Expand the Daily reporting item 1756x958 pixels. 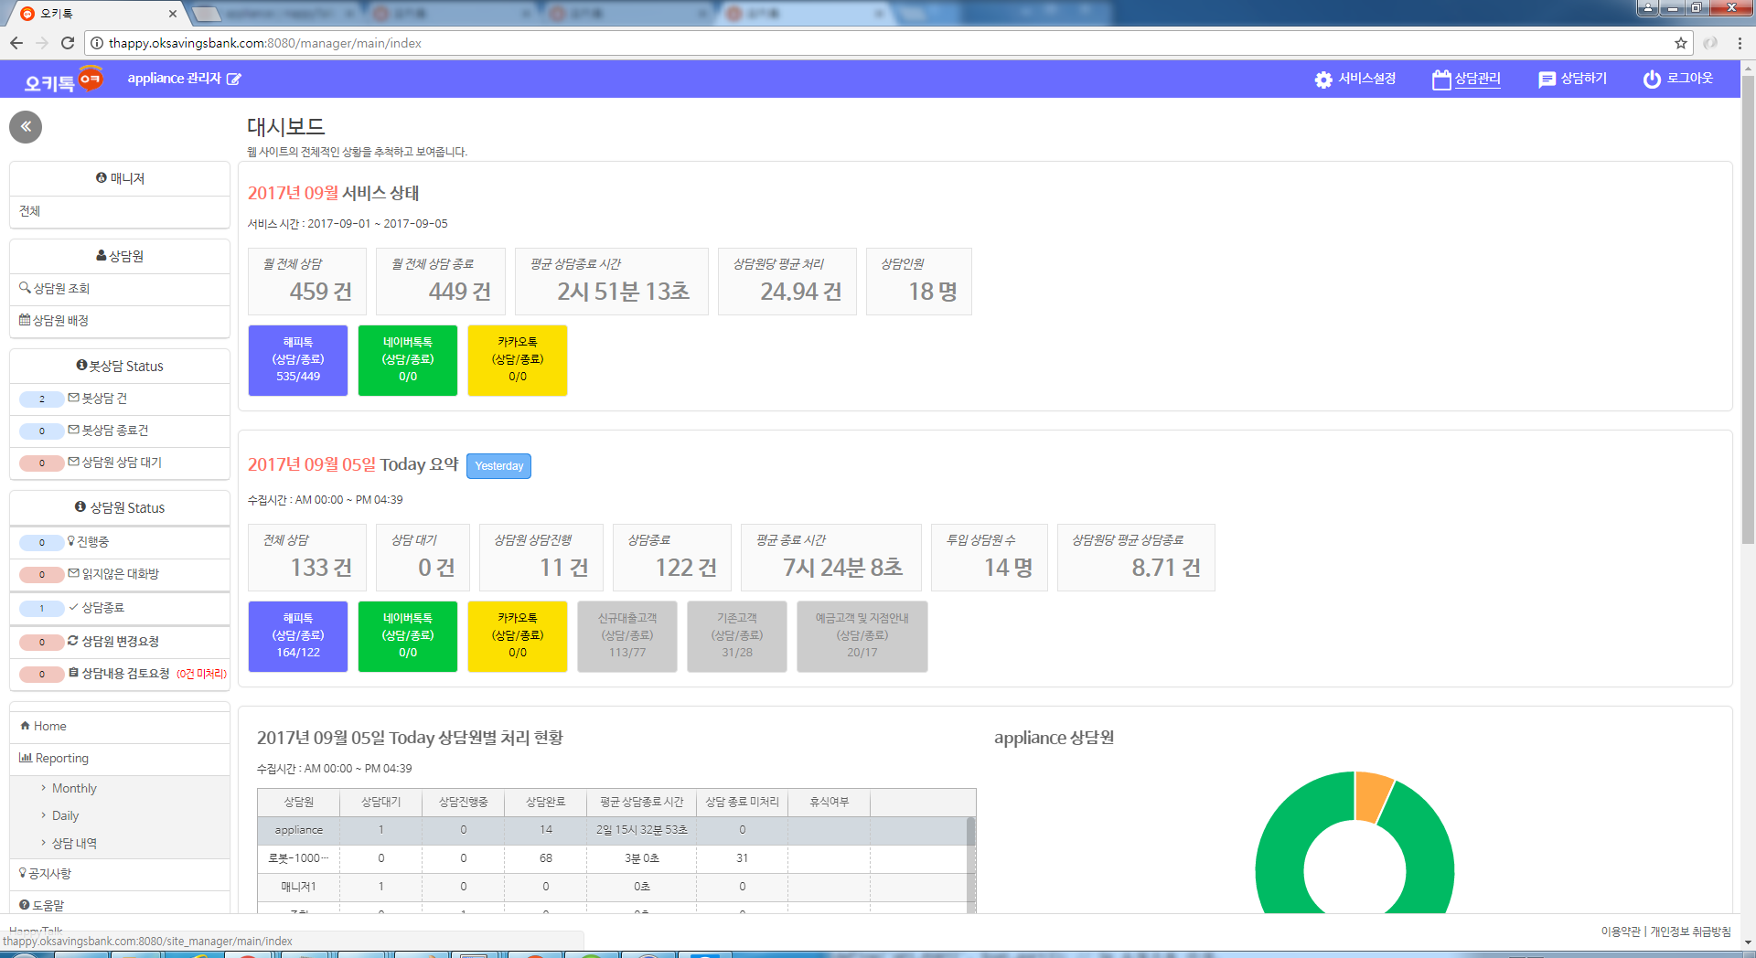pyautogui.click(x=65, y=815)
